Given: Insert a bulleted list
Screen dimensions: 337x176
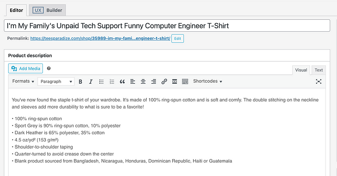Looking at the screenshot, I should coord(101,82).
